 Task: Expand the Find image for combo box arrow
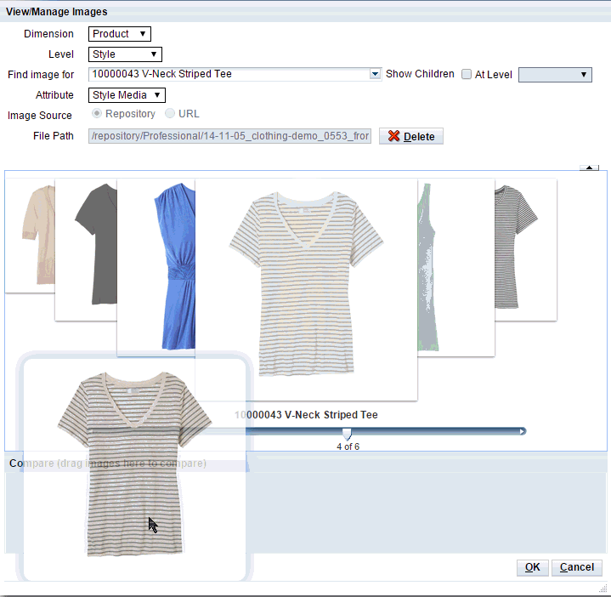click(375, 74)
